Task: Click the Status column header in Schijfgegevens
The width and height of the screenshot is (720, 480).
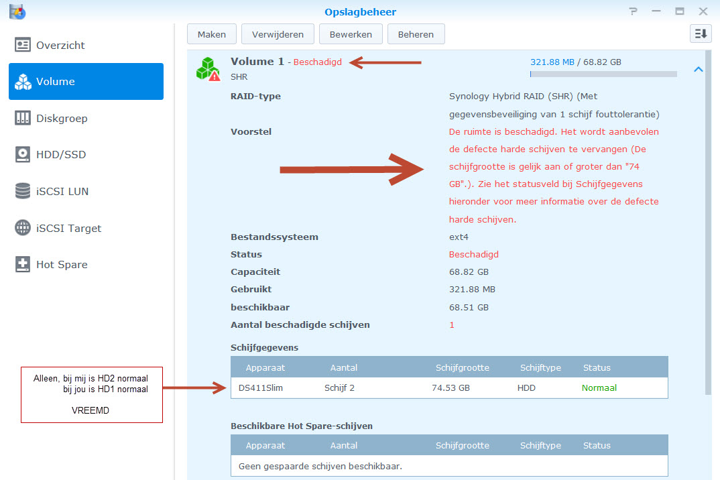Action: (x=597, y=367)
